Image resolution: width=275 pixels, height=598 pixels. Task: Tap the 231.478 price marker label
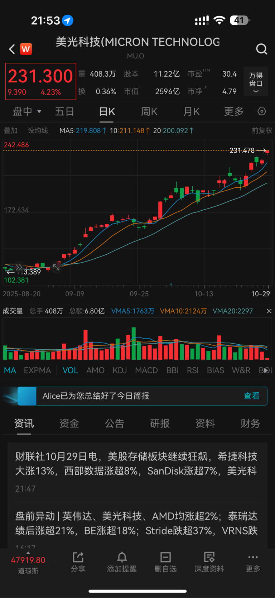point(242,150)
